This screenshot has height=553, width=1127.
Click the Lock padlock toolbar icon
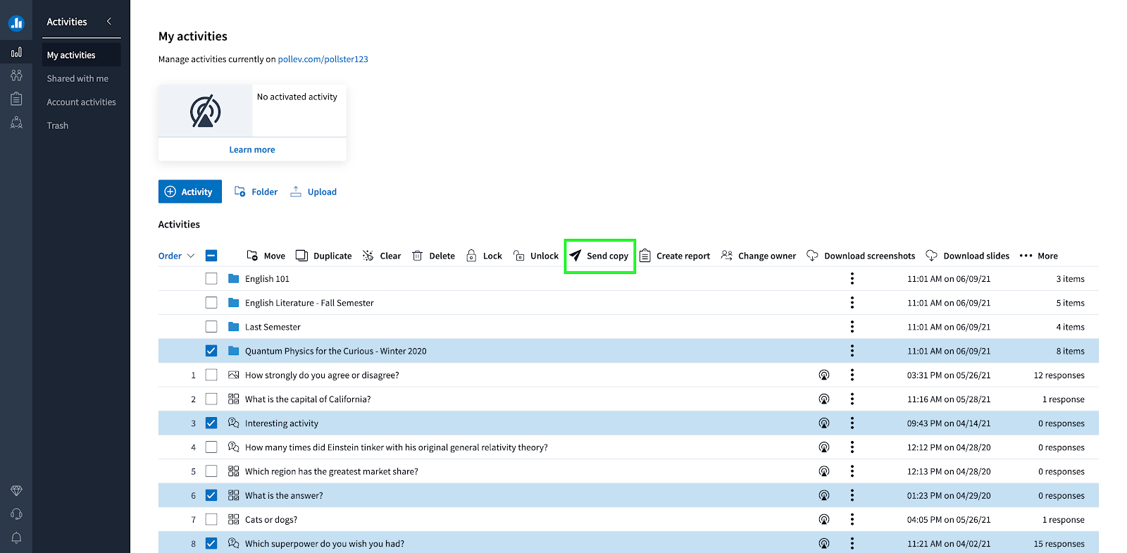pyautogui.click(x=471, y=256)
